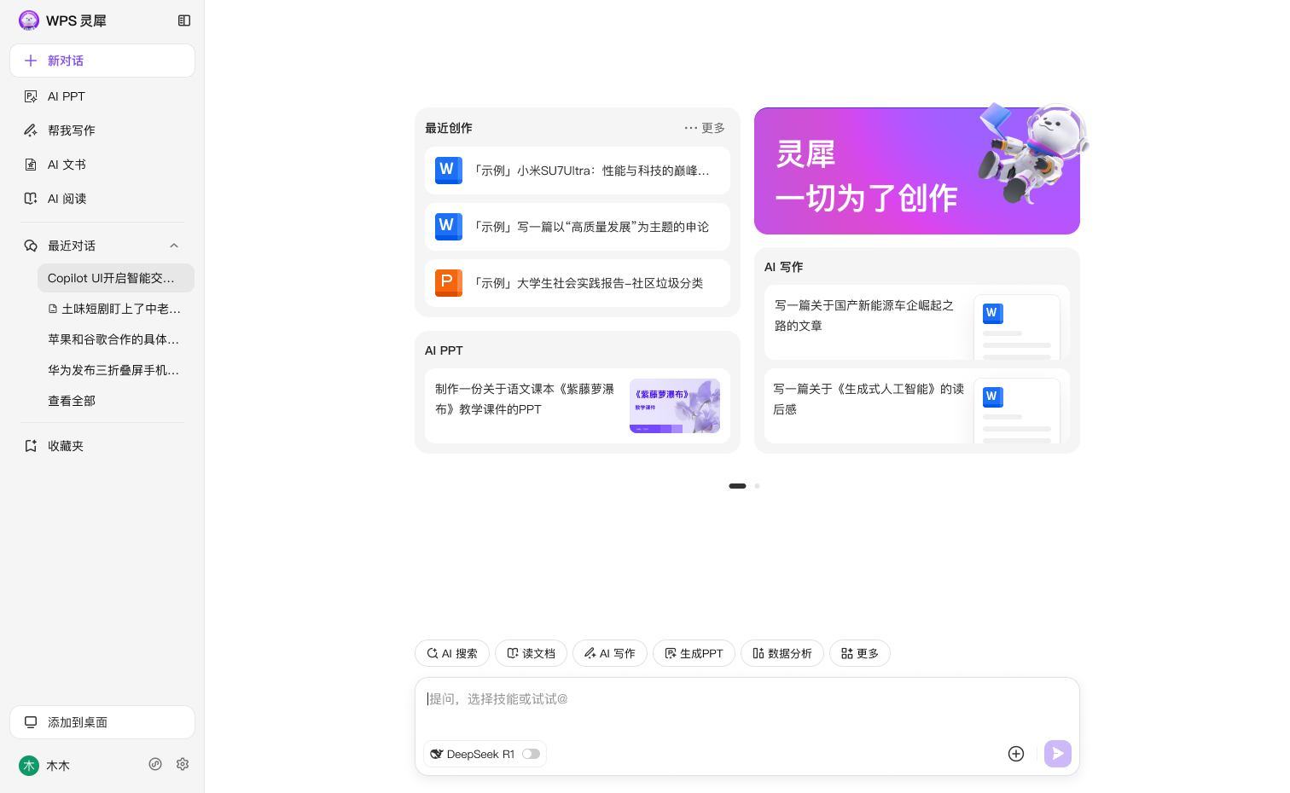Click 查看全部 to view all conversations
This screenshot has width=1290, height=793.
click(x=71, y=401)
